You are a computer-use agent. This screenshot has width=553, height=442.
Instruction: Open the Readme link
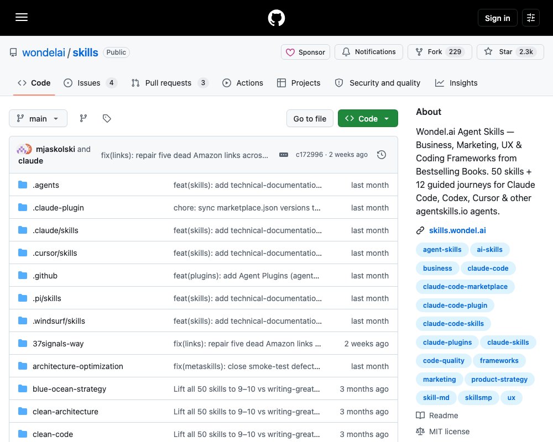click(x=437, y=415)
